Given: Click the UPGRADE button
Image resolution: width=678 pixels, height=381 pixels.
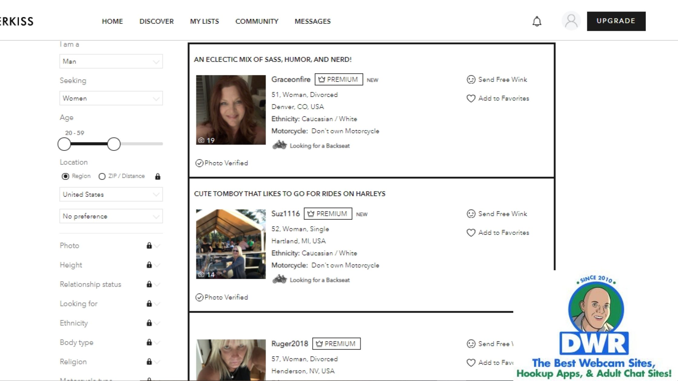Looking at the screenshot, I should (616, 21).
